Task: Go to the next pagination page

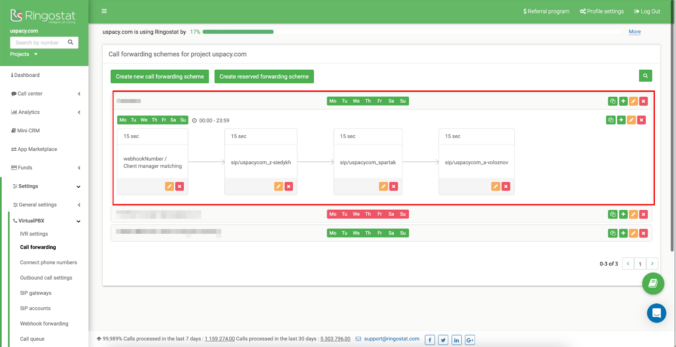Action: coord(652,264)
